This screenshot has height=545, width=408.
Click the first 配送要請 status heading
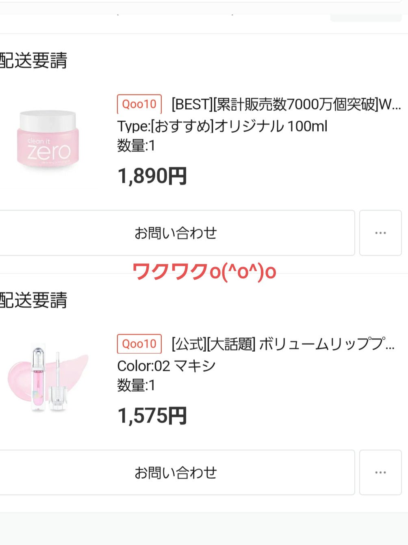tap(33, 61)
